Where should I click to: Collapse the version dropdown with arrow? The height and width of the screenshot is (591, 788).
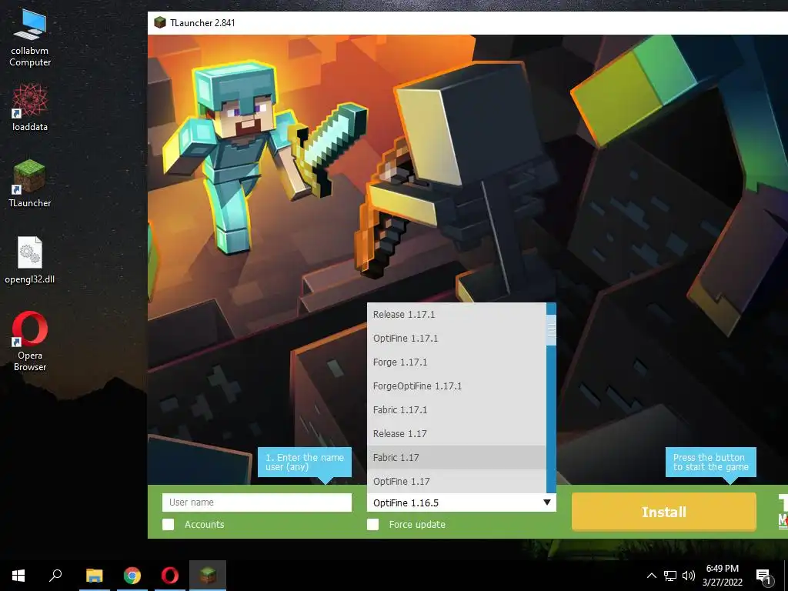tap(547, 503)
